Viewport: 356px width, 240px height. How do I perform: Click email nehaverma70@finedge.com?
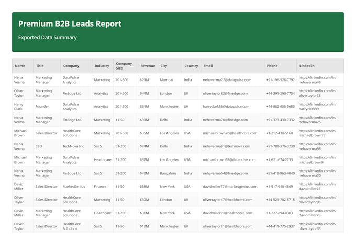(225, 120)
